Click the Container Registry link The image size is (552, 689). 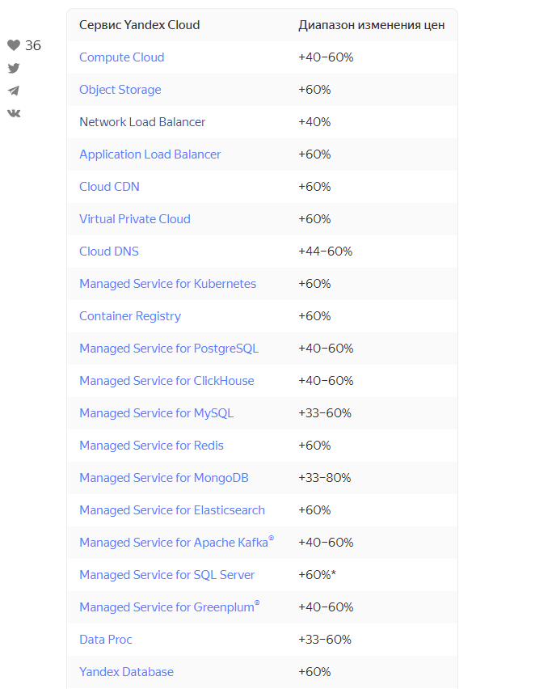pyautogui.click(x=130, y=316)
